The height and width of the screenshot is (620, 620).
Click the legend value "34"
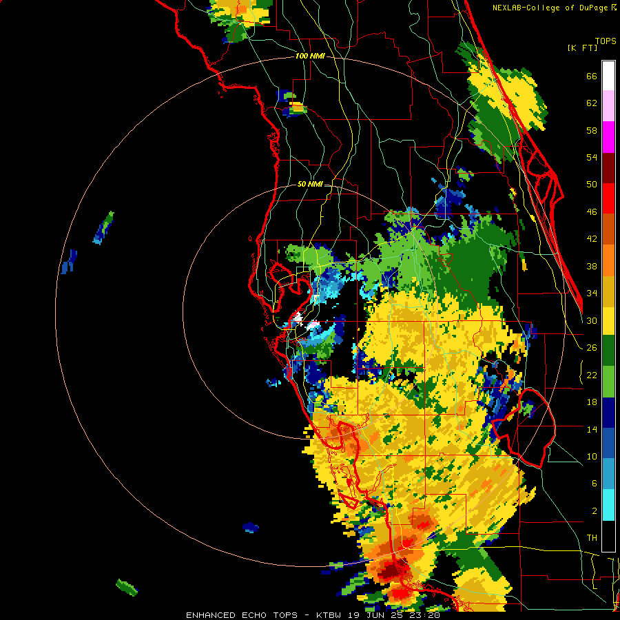(592, 293)
